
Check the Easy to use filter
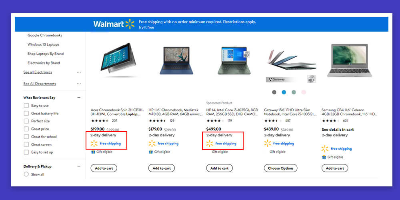pos(26,105)
